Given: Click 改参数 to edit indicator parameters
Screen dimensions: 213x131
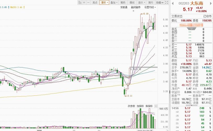Looking at the screenshot, I should tap(131, 106).
